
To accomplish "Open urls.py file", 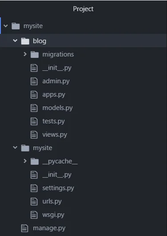I will (52, 201).
